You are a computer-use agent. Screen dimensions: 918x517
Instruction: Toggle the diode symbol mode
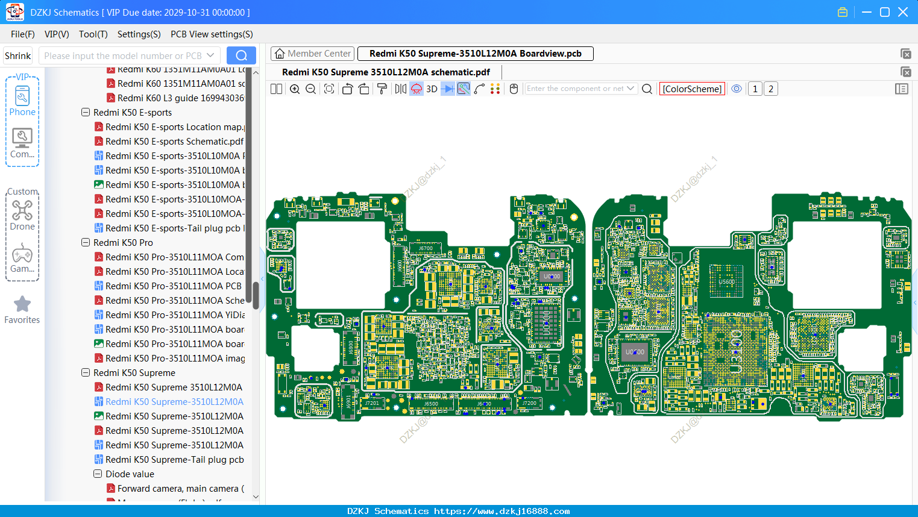[x=448, y=89]
